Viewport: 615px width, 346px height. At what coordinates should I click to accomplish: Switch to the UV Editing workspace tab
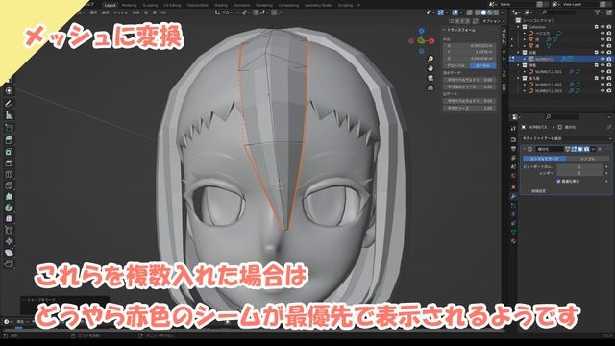pos(172,5)
